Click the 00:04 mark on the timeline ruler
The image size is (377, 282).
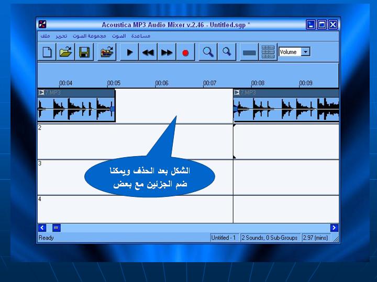click(65, 83)
